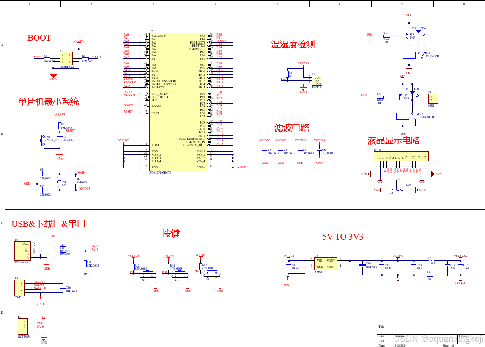Select electrolytic capacitor C10
The width and height of the screenshot is (485, 347).
pos(362,265)
